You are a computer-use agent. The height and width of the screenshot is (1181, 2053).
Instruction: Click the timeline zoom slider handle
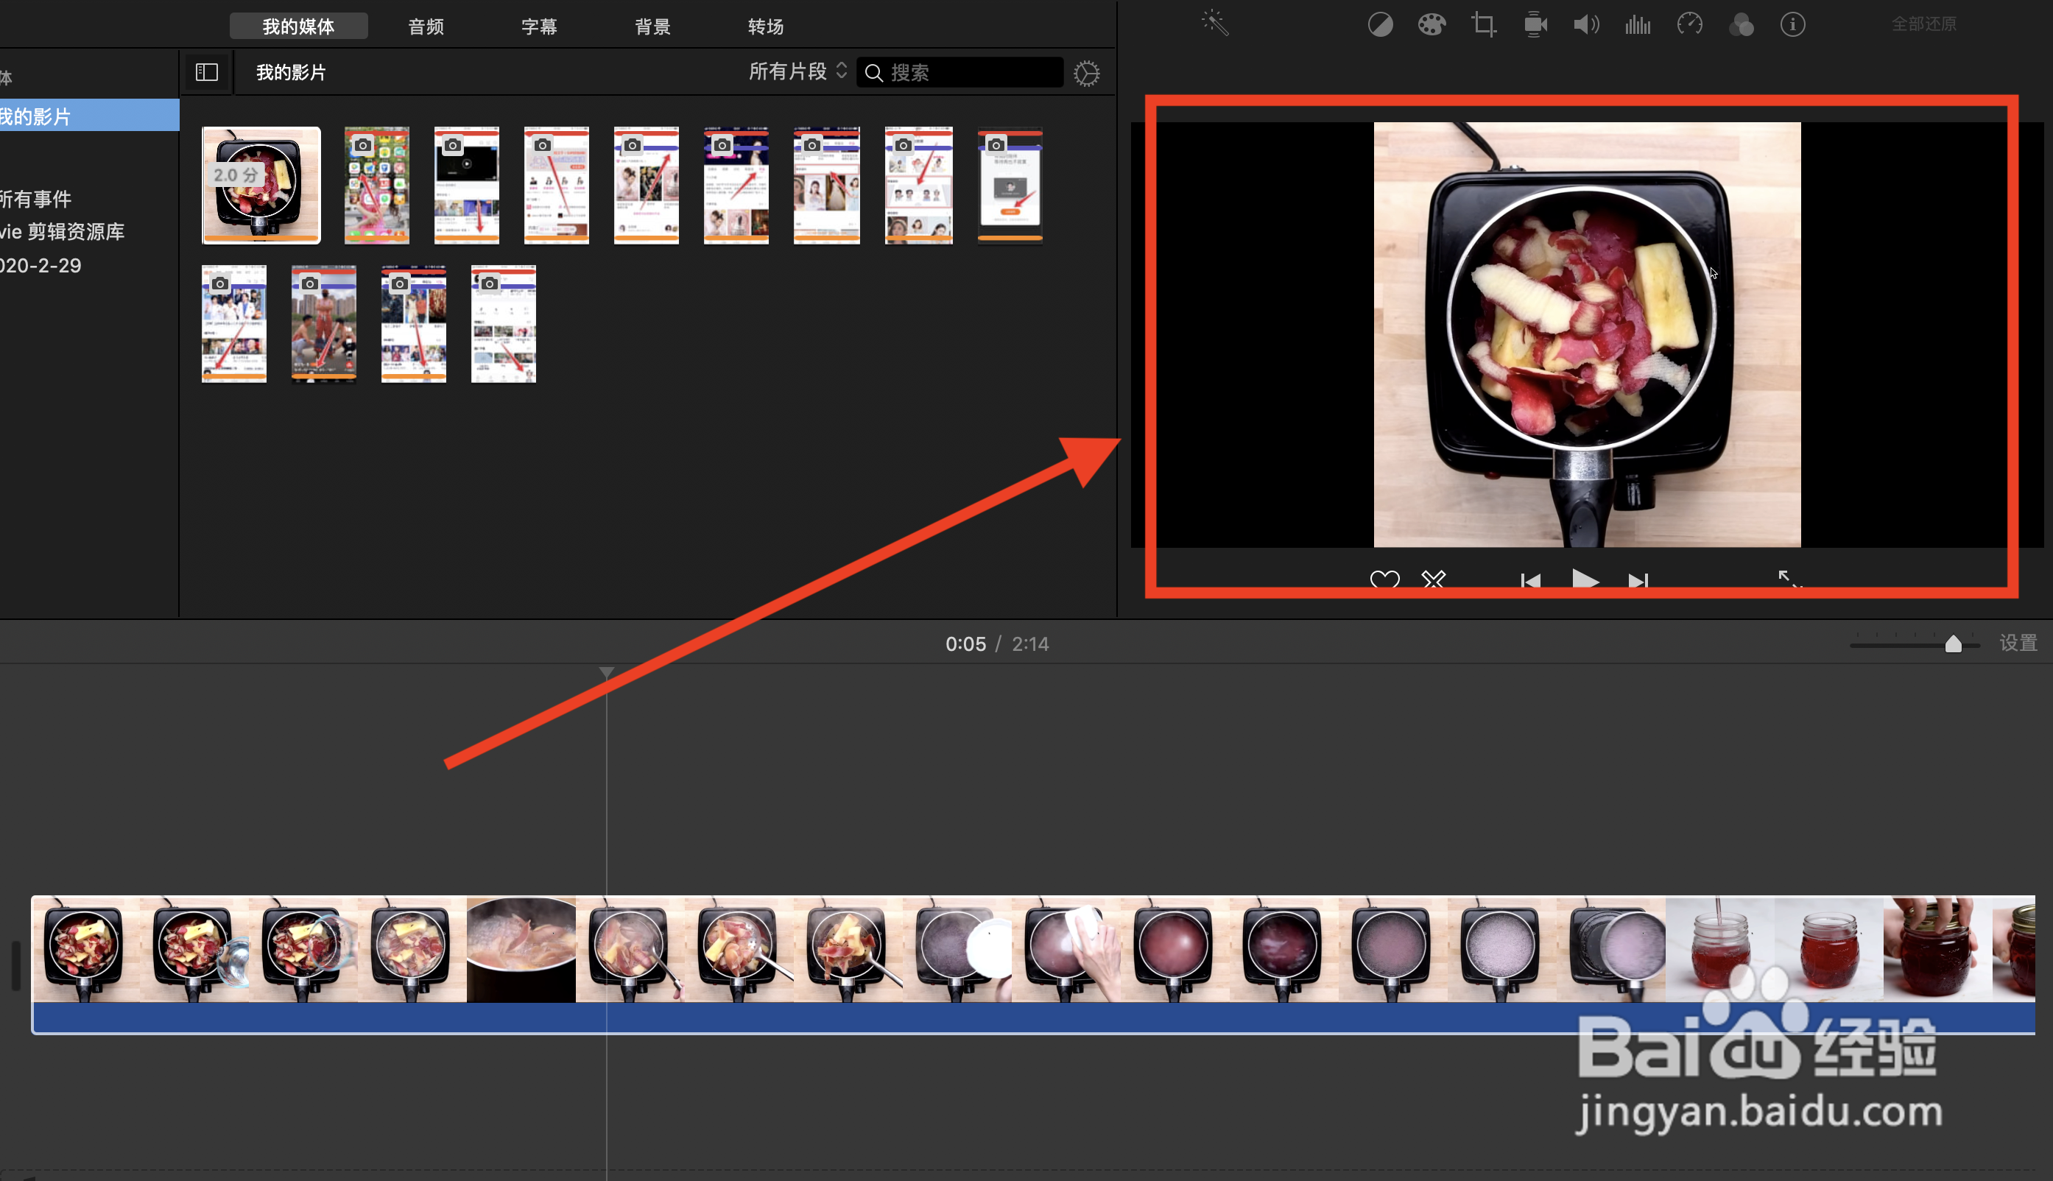pyautogui.click(x=1954, y=644)
